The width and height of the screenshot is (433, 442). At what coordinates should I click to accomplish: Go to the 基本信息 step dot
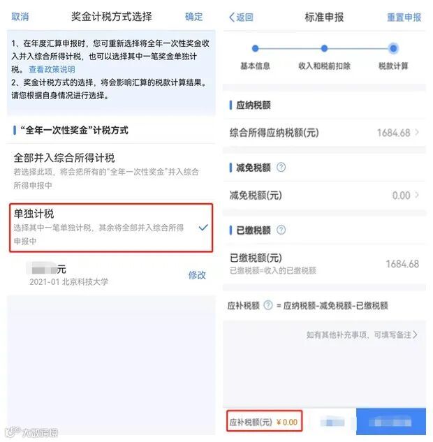click(255, 48)
